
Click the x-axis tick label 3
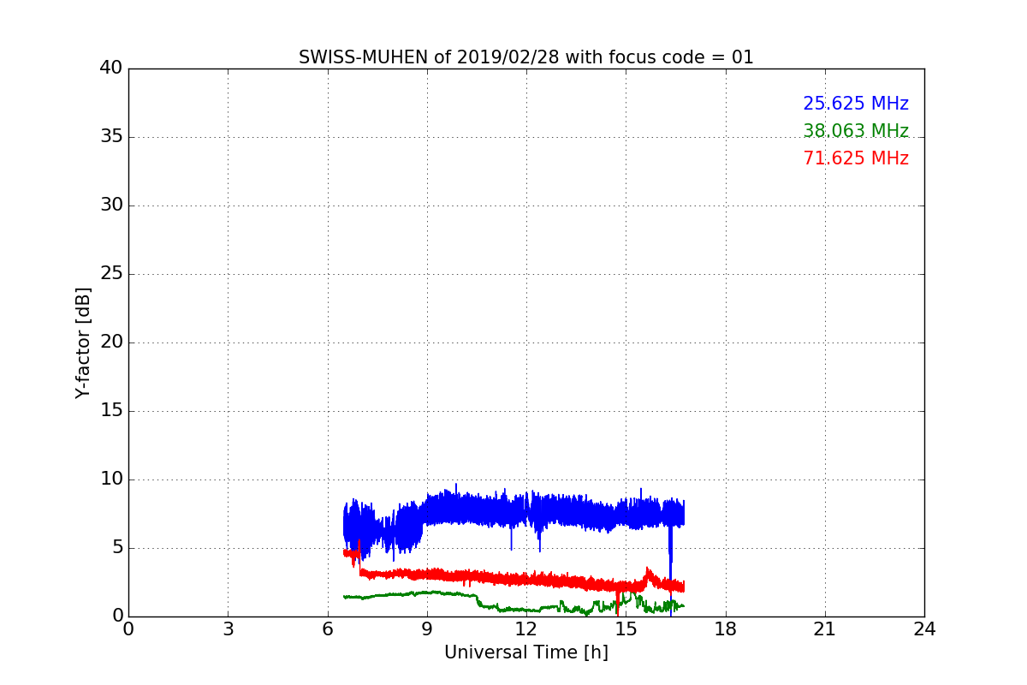228,629
